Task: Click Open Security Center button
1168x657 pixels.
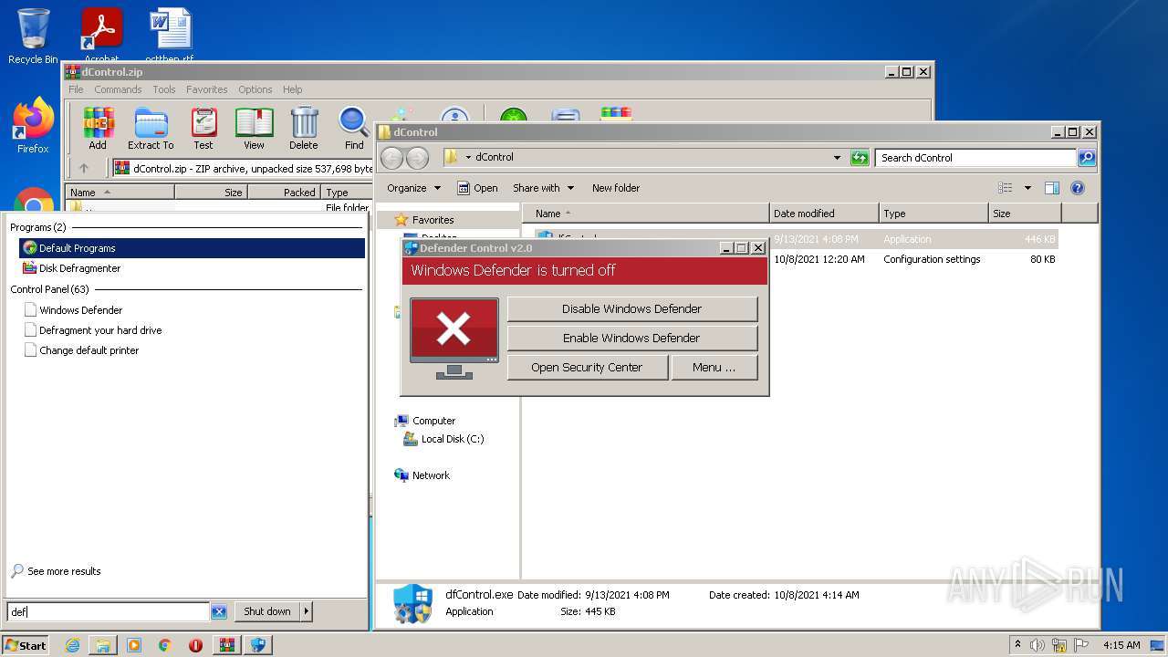Action: [x=587, y=367]
